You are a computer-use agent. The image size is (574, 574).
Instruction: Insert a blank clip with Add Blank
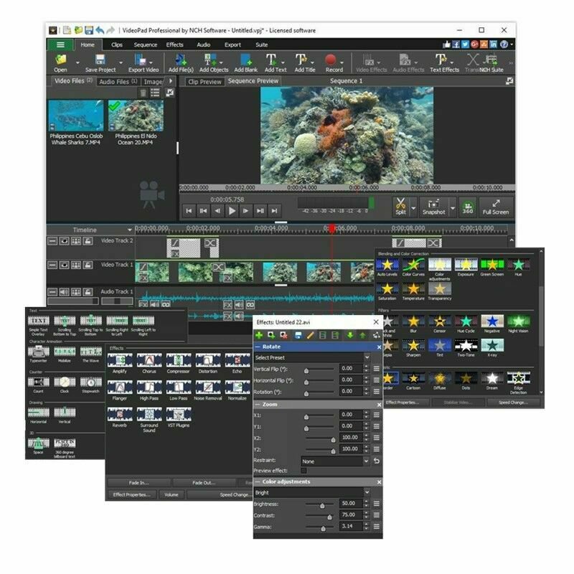(245, 62)
